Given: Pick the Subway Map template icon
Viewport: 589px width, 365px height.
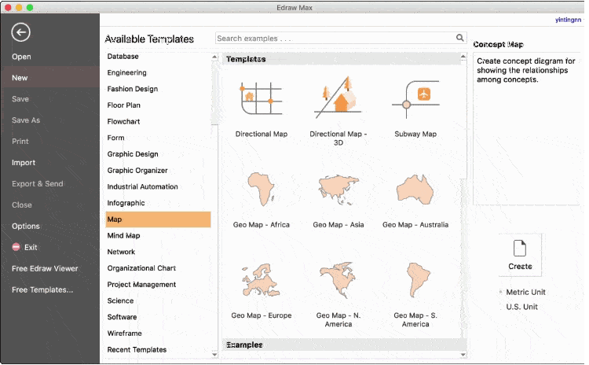Looking at the screenshot, I should tap(415, 100).
